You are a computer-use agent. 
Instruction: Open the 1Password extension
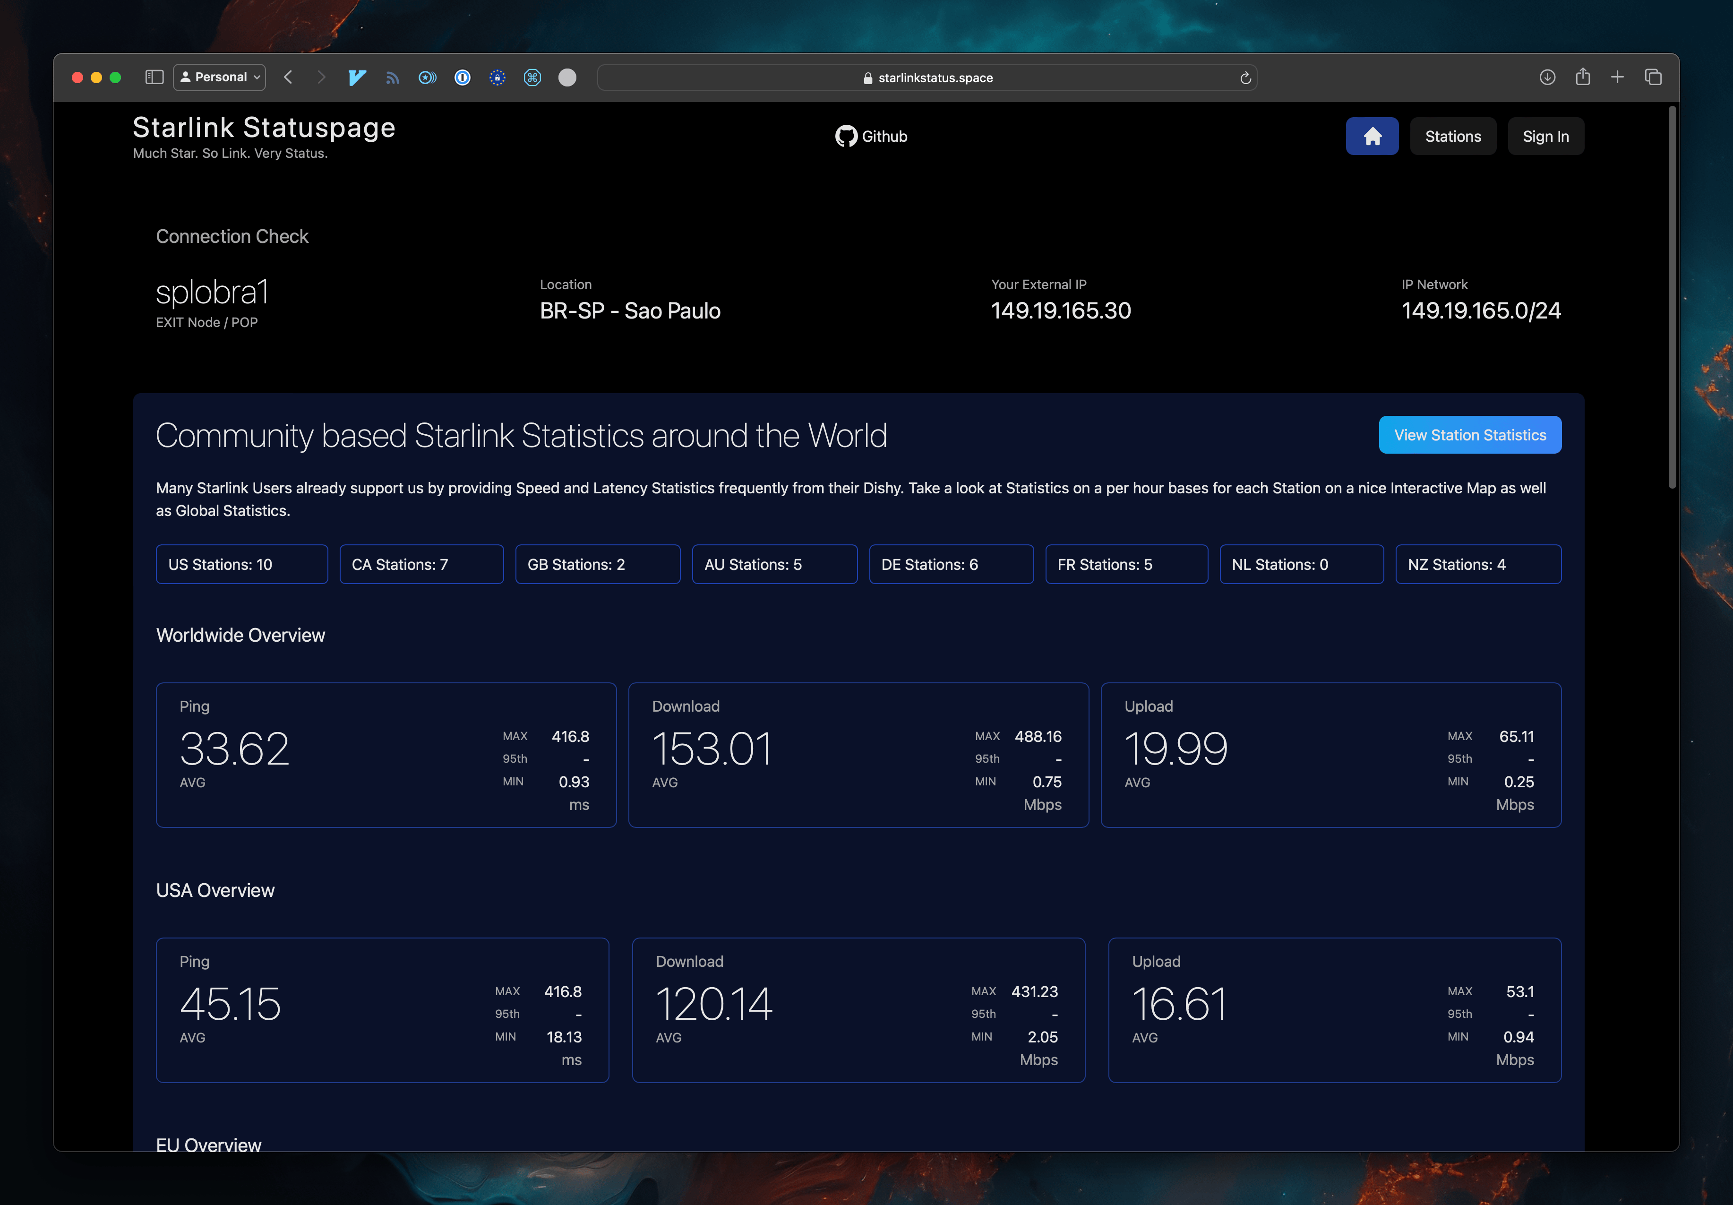tap(463, 77)
